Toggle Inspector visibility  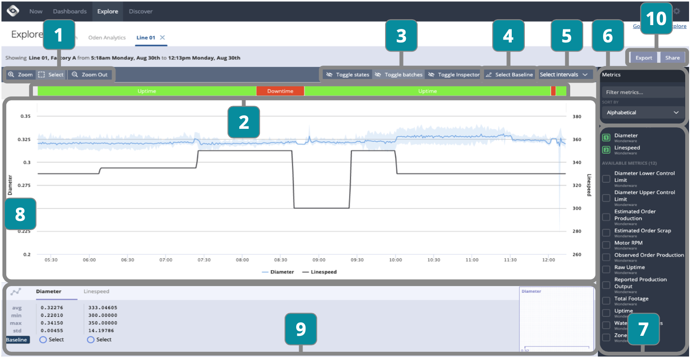pos(454,75)
